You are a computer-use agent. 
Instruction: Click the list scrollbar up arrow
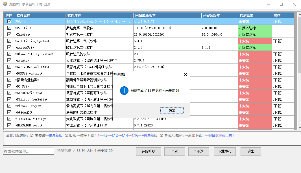(x=299, y=14)
